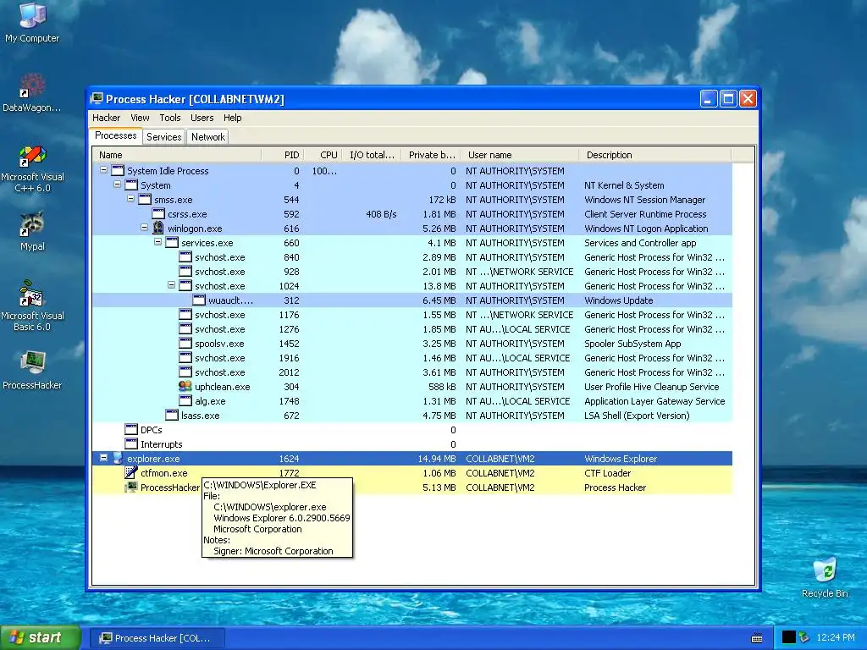Click the "408 B/s" I/O value

[381, 214]
